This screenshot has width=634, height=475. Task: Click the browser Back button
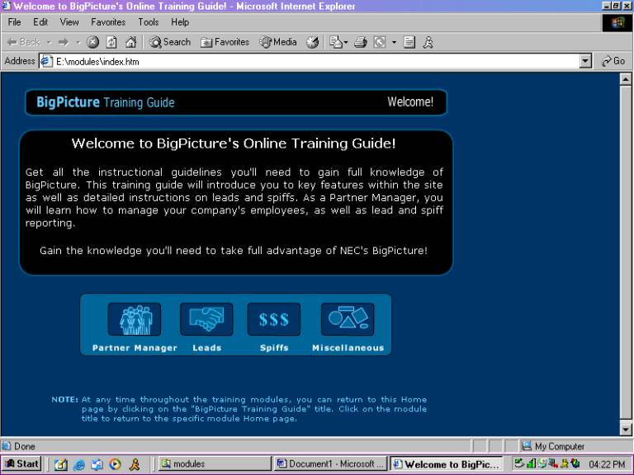24,42
